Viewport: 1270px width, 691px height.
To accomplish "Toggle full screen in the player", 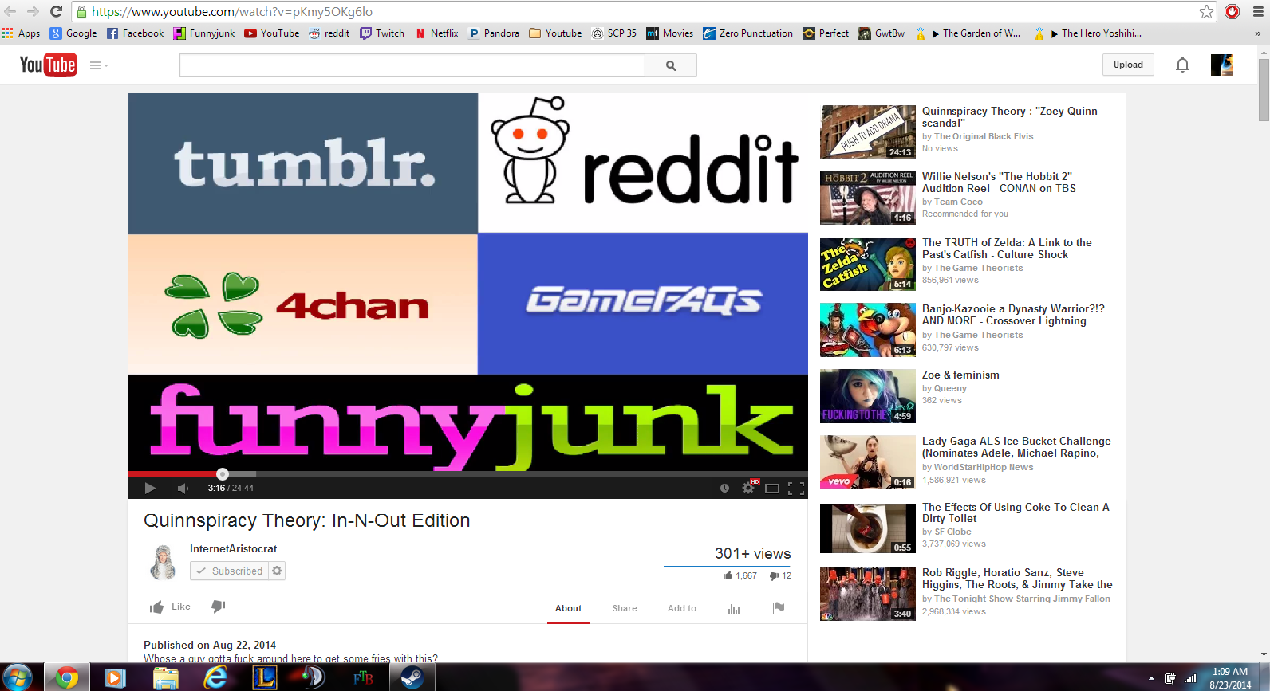I will [796, 489].
